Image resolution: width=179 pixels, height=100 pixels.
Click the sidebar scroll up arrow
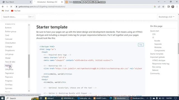click(29, 25)
